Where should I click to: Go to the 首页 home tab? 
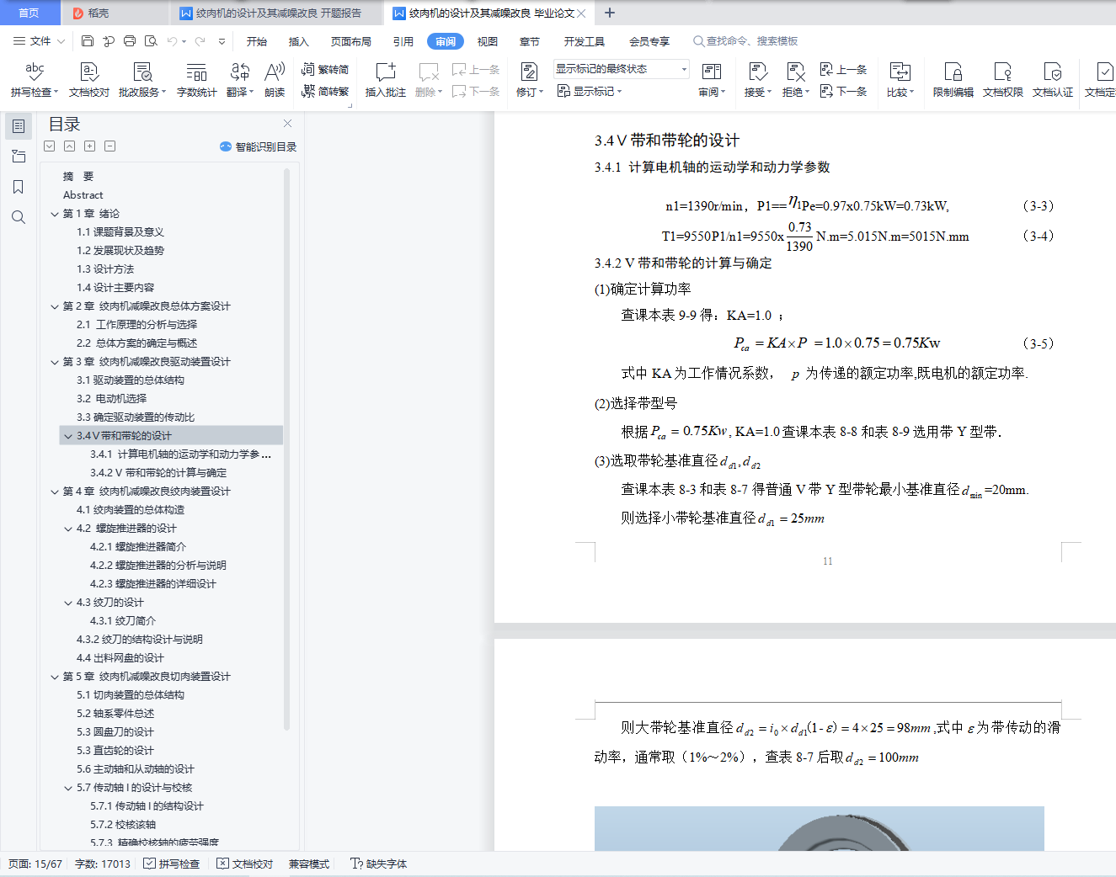(x=29, y=13)
